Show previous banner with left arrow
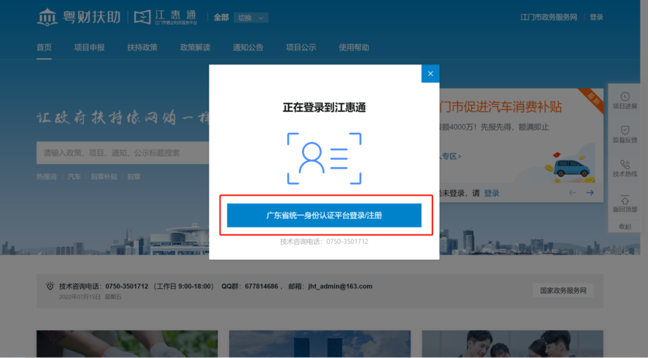The width and height of the screenshot is (648, 358). (x=572, y=193)
